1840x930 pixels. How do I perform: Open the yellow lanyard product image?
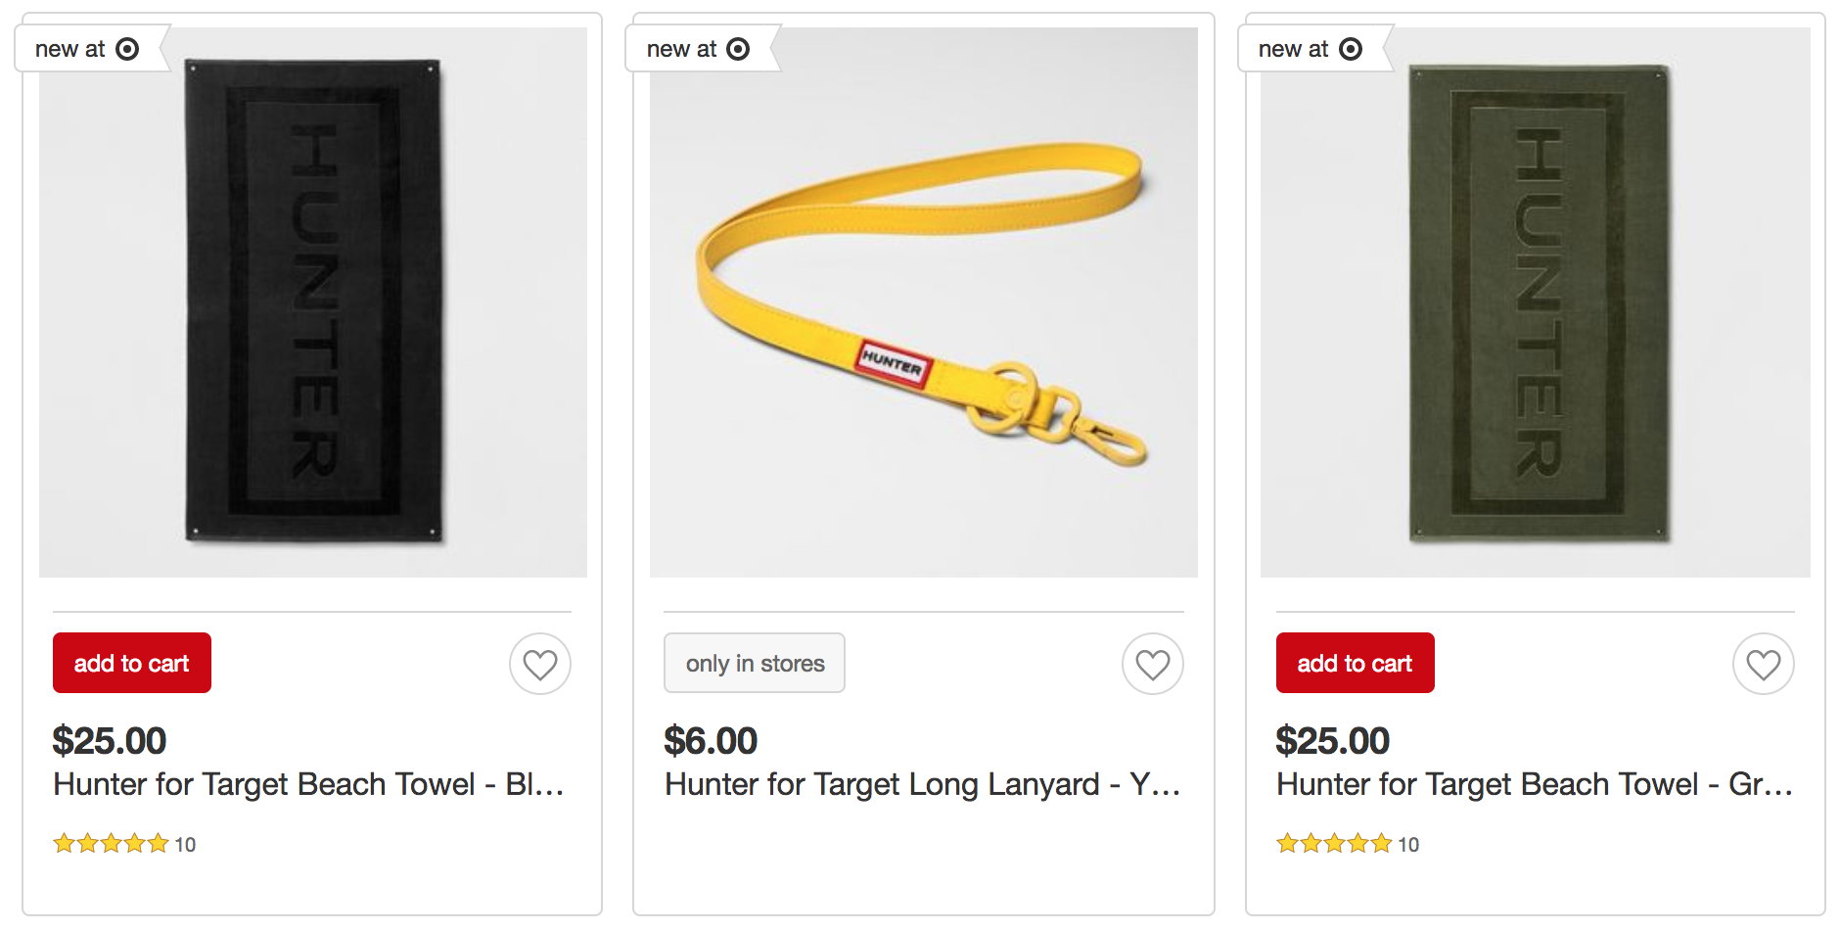923,302
